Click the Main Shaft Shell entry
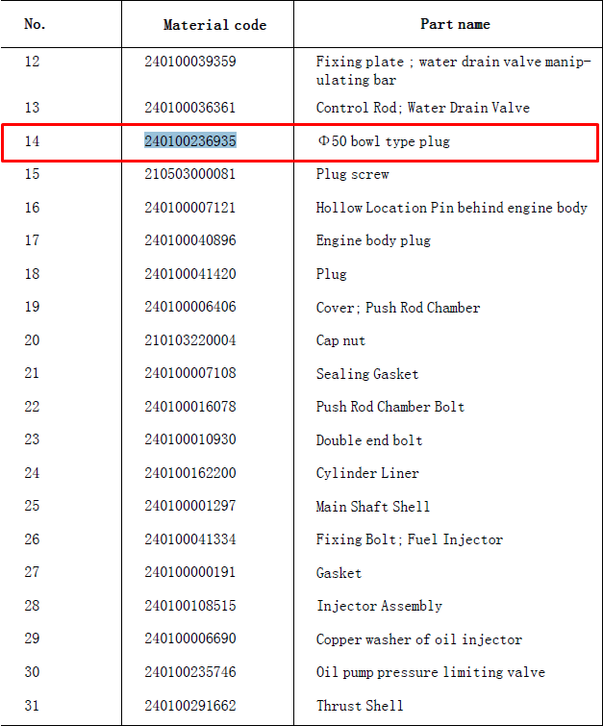The width and height of the screenshot is (603, 726). pos(373,506)
